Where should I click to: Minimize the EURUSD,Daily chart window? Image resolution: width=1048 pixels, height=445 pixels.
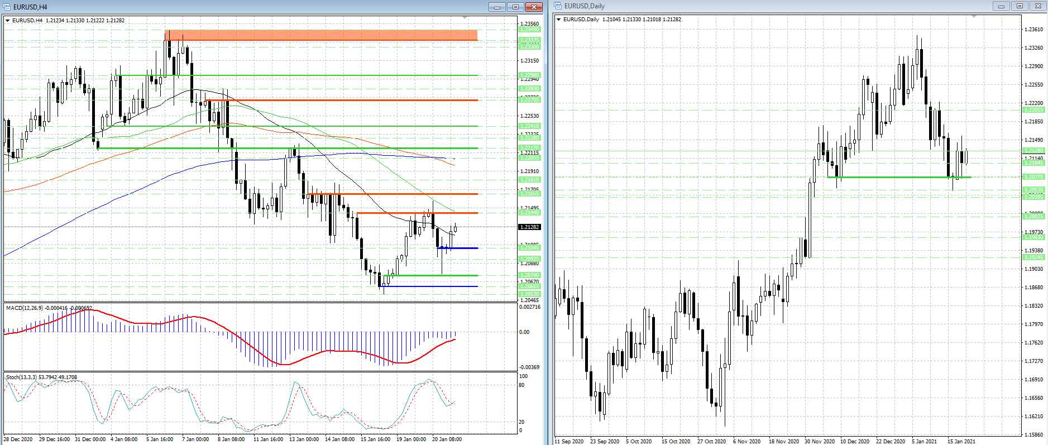pos(1001,6)
